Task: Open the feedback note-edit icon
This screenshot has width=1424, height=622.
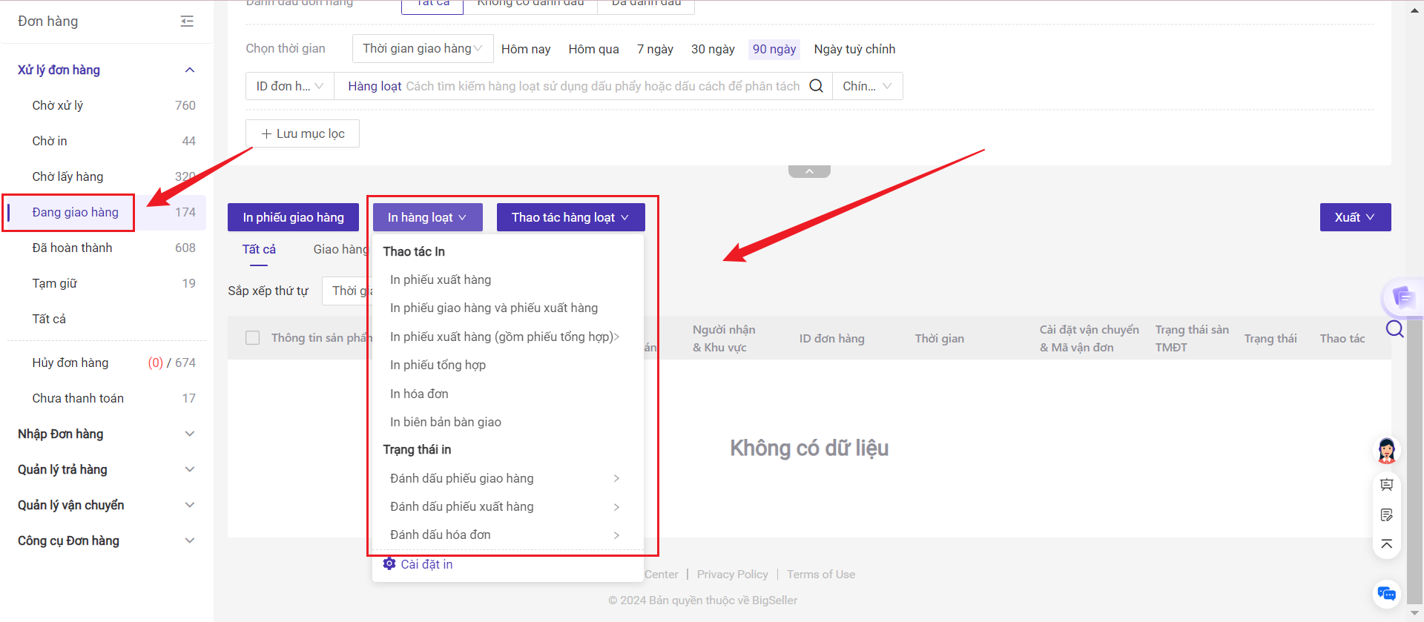Action: (x=1386, y=515)
